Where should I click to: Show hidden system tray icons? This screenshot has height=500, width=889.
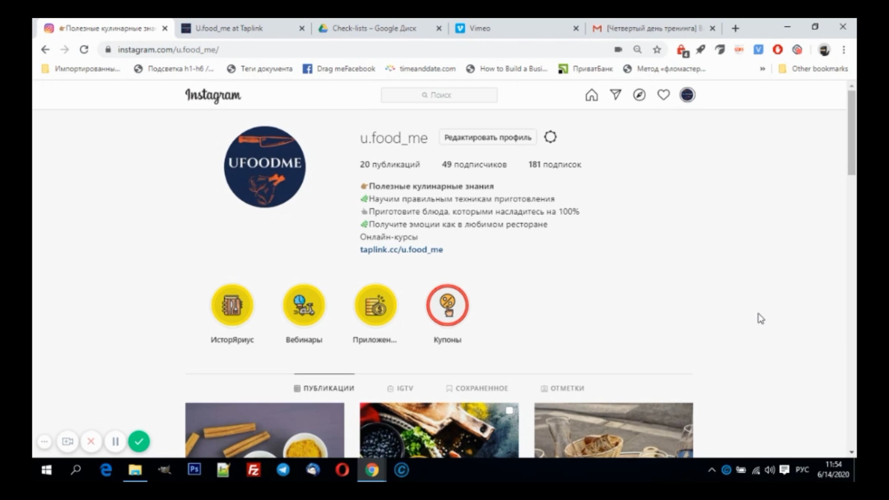pos(712,470)
